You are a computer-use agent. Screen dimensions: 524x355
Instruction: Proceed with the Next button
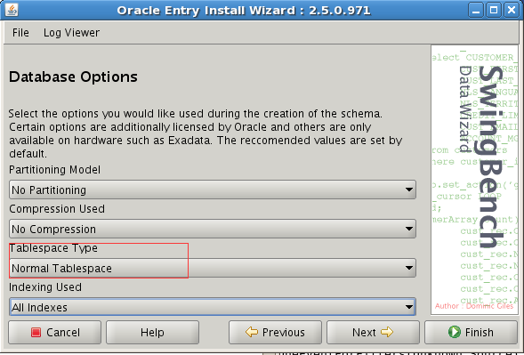373,332
